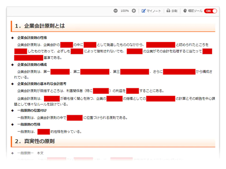Viewport: 226px width, 169px height.
Task: Reveal hidden word before 的性格を持っている
Action: 44,132
